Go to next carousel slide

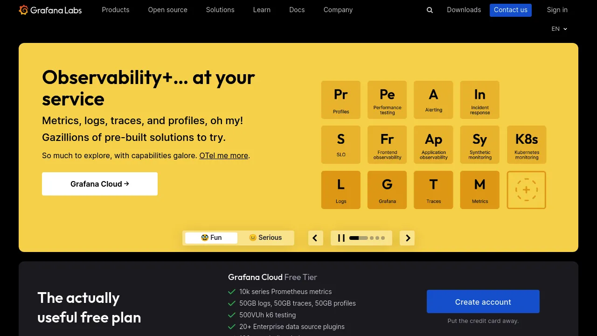(x=407, y=238)
